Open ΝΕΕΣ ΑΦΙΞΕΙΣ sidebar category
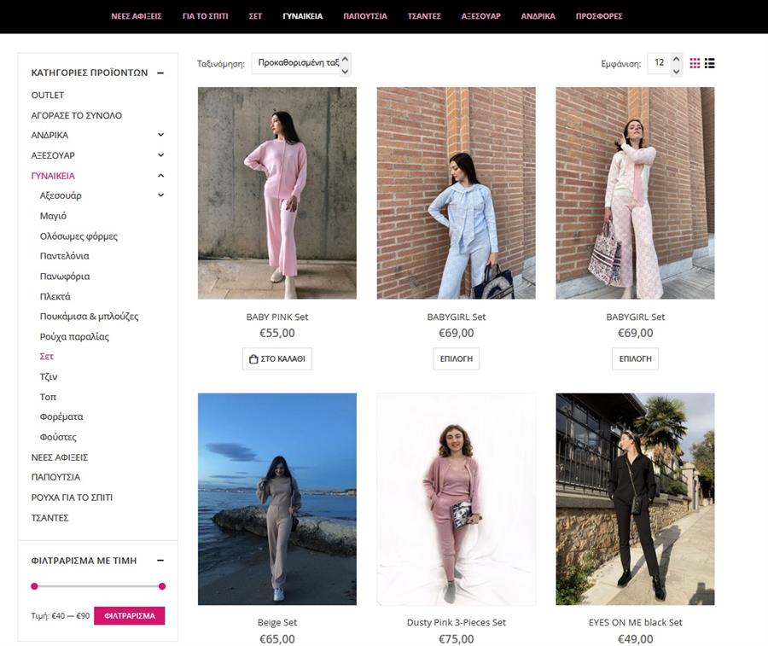This screenshot has height=646, width=768. tap(59, 457)
